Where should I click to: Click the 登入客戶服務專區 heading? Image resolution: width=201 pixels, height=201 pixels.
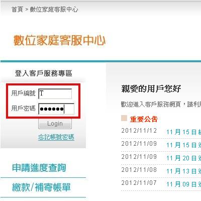44,73
